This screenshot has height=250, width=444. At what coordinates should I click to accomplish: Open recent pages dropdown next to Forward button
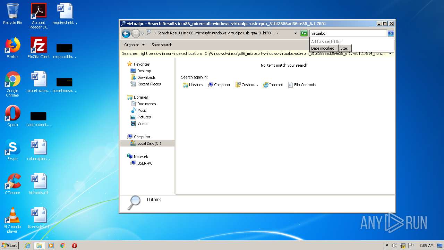coord(142,34)
